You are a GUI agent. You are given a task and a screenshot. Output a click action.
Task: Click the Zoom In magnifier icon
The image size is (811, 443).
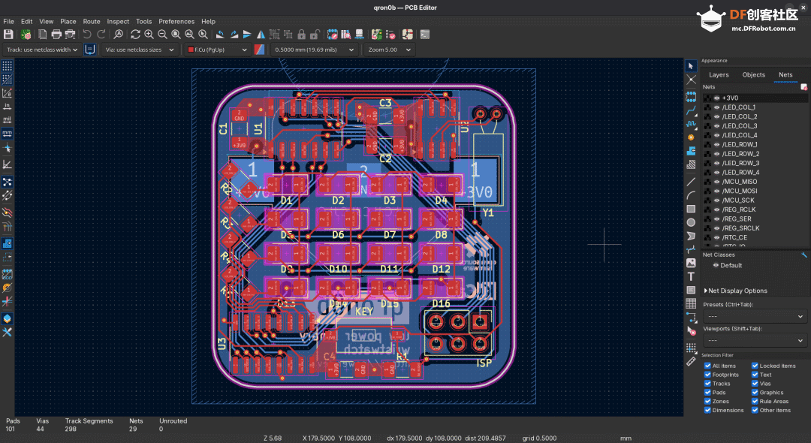point(149,35)
